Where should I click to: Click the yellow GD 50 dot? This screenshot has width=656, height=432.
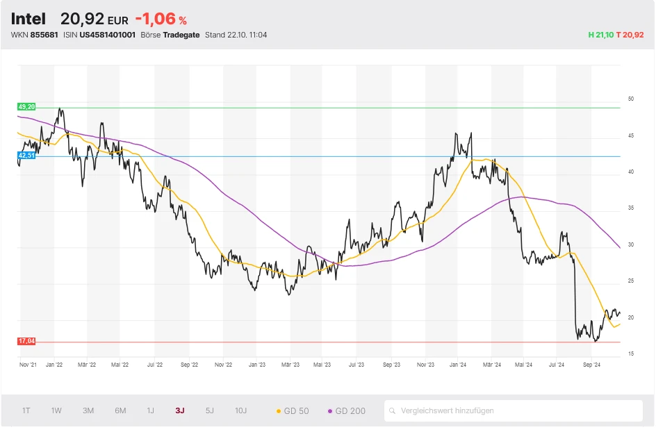(279, 411)
